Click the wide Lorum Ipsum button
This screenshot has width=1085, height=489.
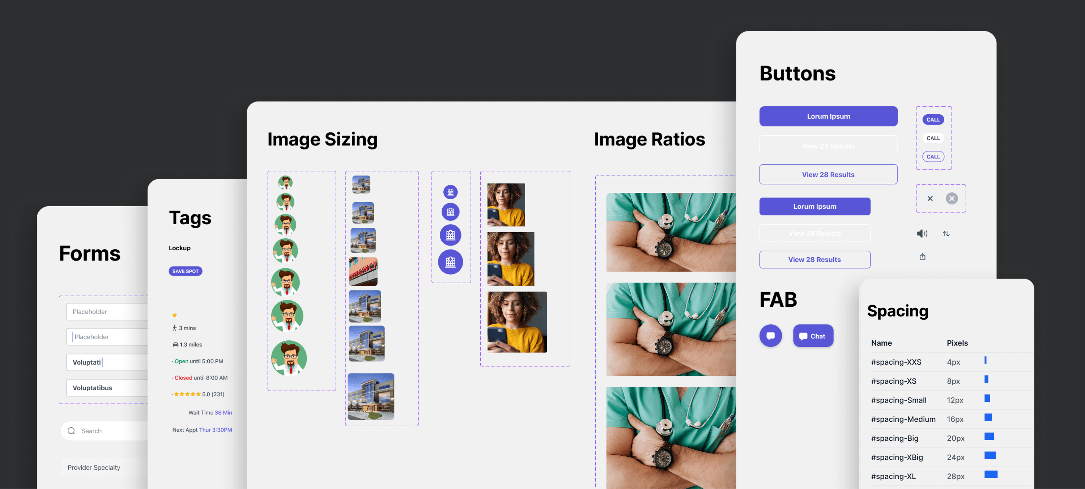point(828,116)
